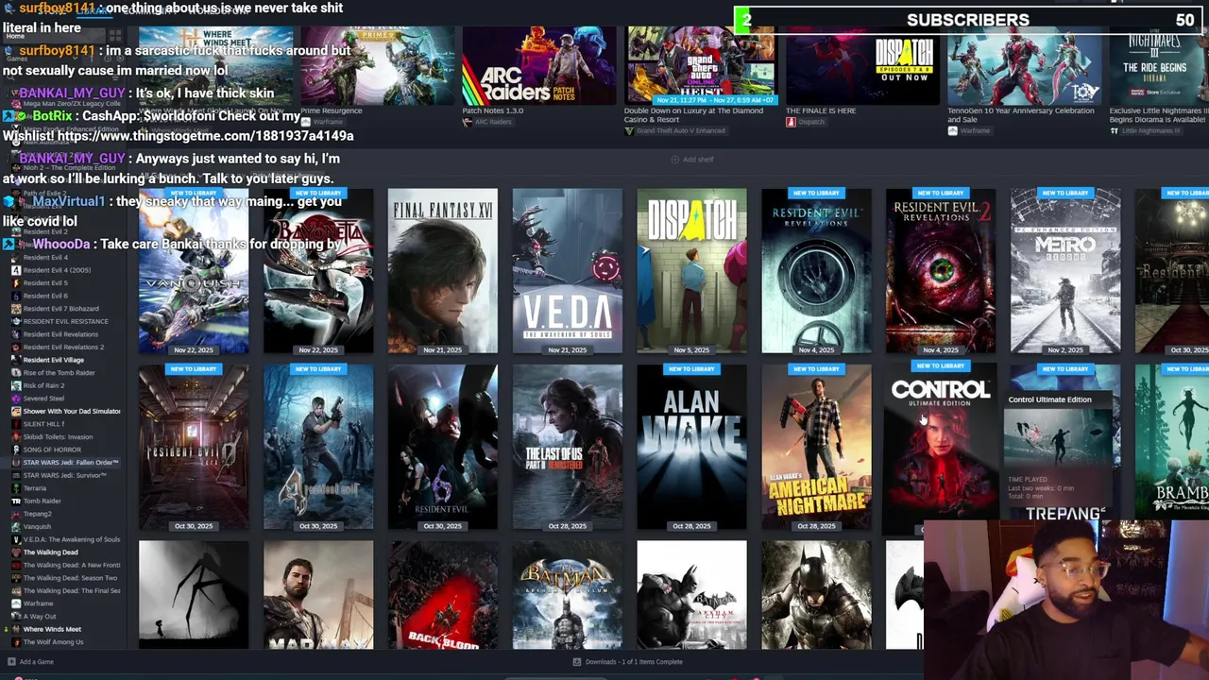Select The Walking Dead: Season Two entry
The image size is (1209, 680).
(x=70, y=578)
